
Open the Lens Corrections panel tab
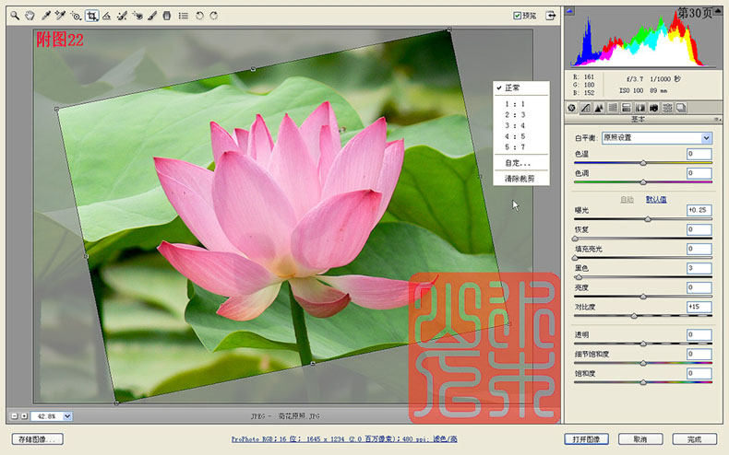tap(640, 108)
